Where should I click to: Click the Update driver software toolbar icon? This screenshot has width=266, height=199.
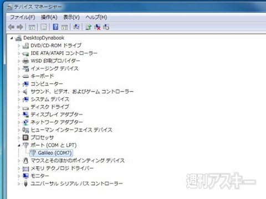click(88, 27)
